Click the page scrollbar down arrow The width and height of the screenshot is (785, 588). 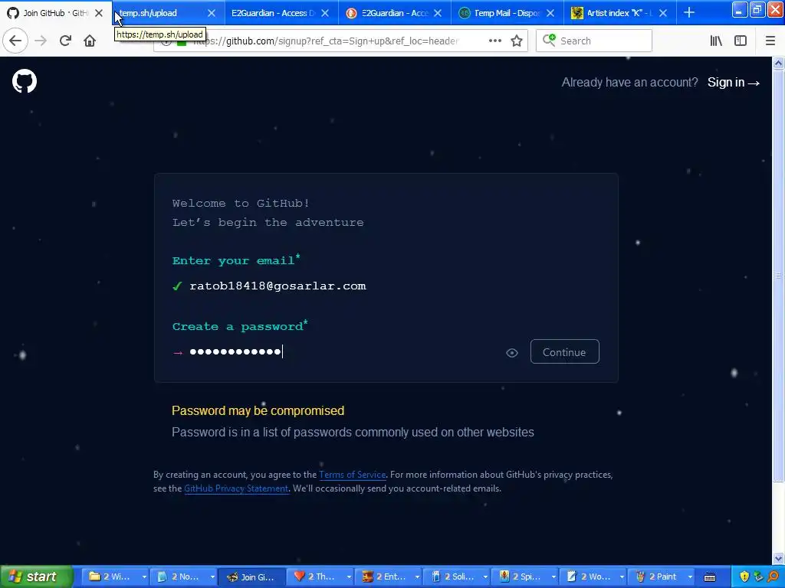[x=778, y=558]
